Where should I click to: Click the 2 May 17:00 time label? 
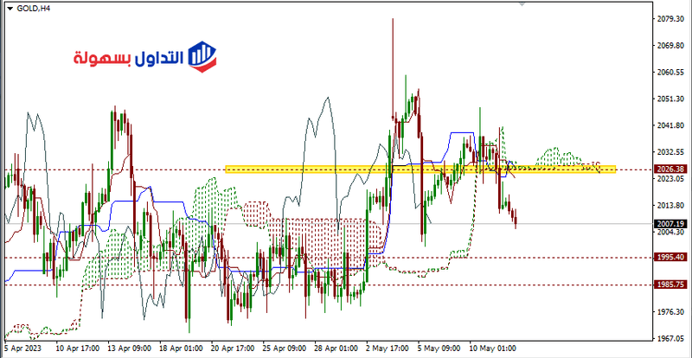[x=384, y=352]
